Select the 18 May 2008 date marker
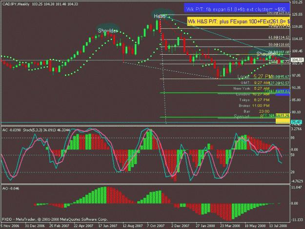 pyautogui.click(x=255, y=226)
